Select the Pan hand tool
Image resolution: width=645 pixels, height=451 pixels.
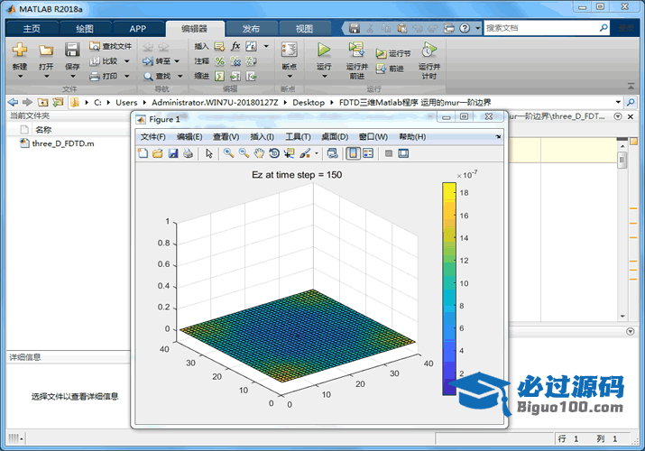click(259, 153)
